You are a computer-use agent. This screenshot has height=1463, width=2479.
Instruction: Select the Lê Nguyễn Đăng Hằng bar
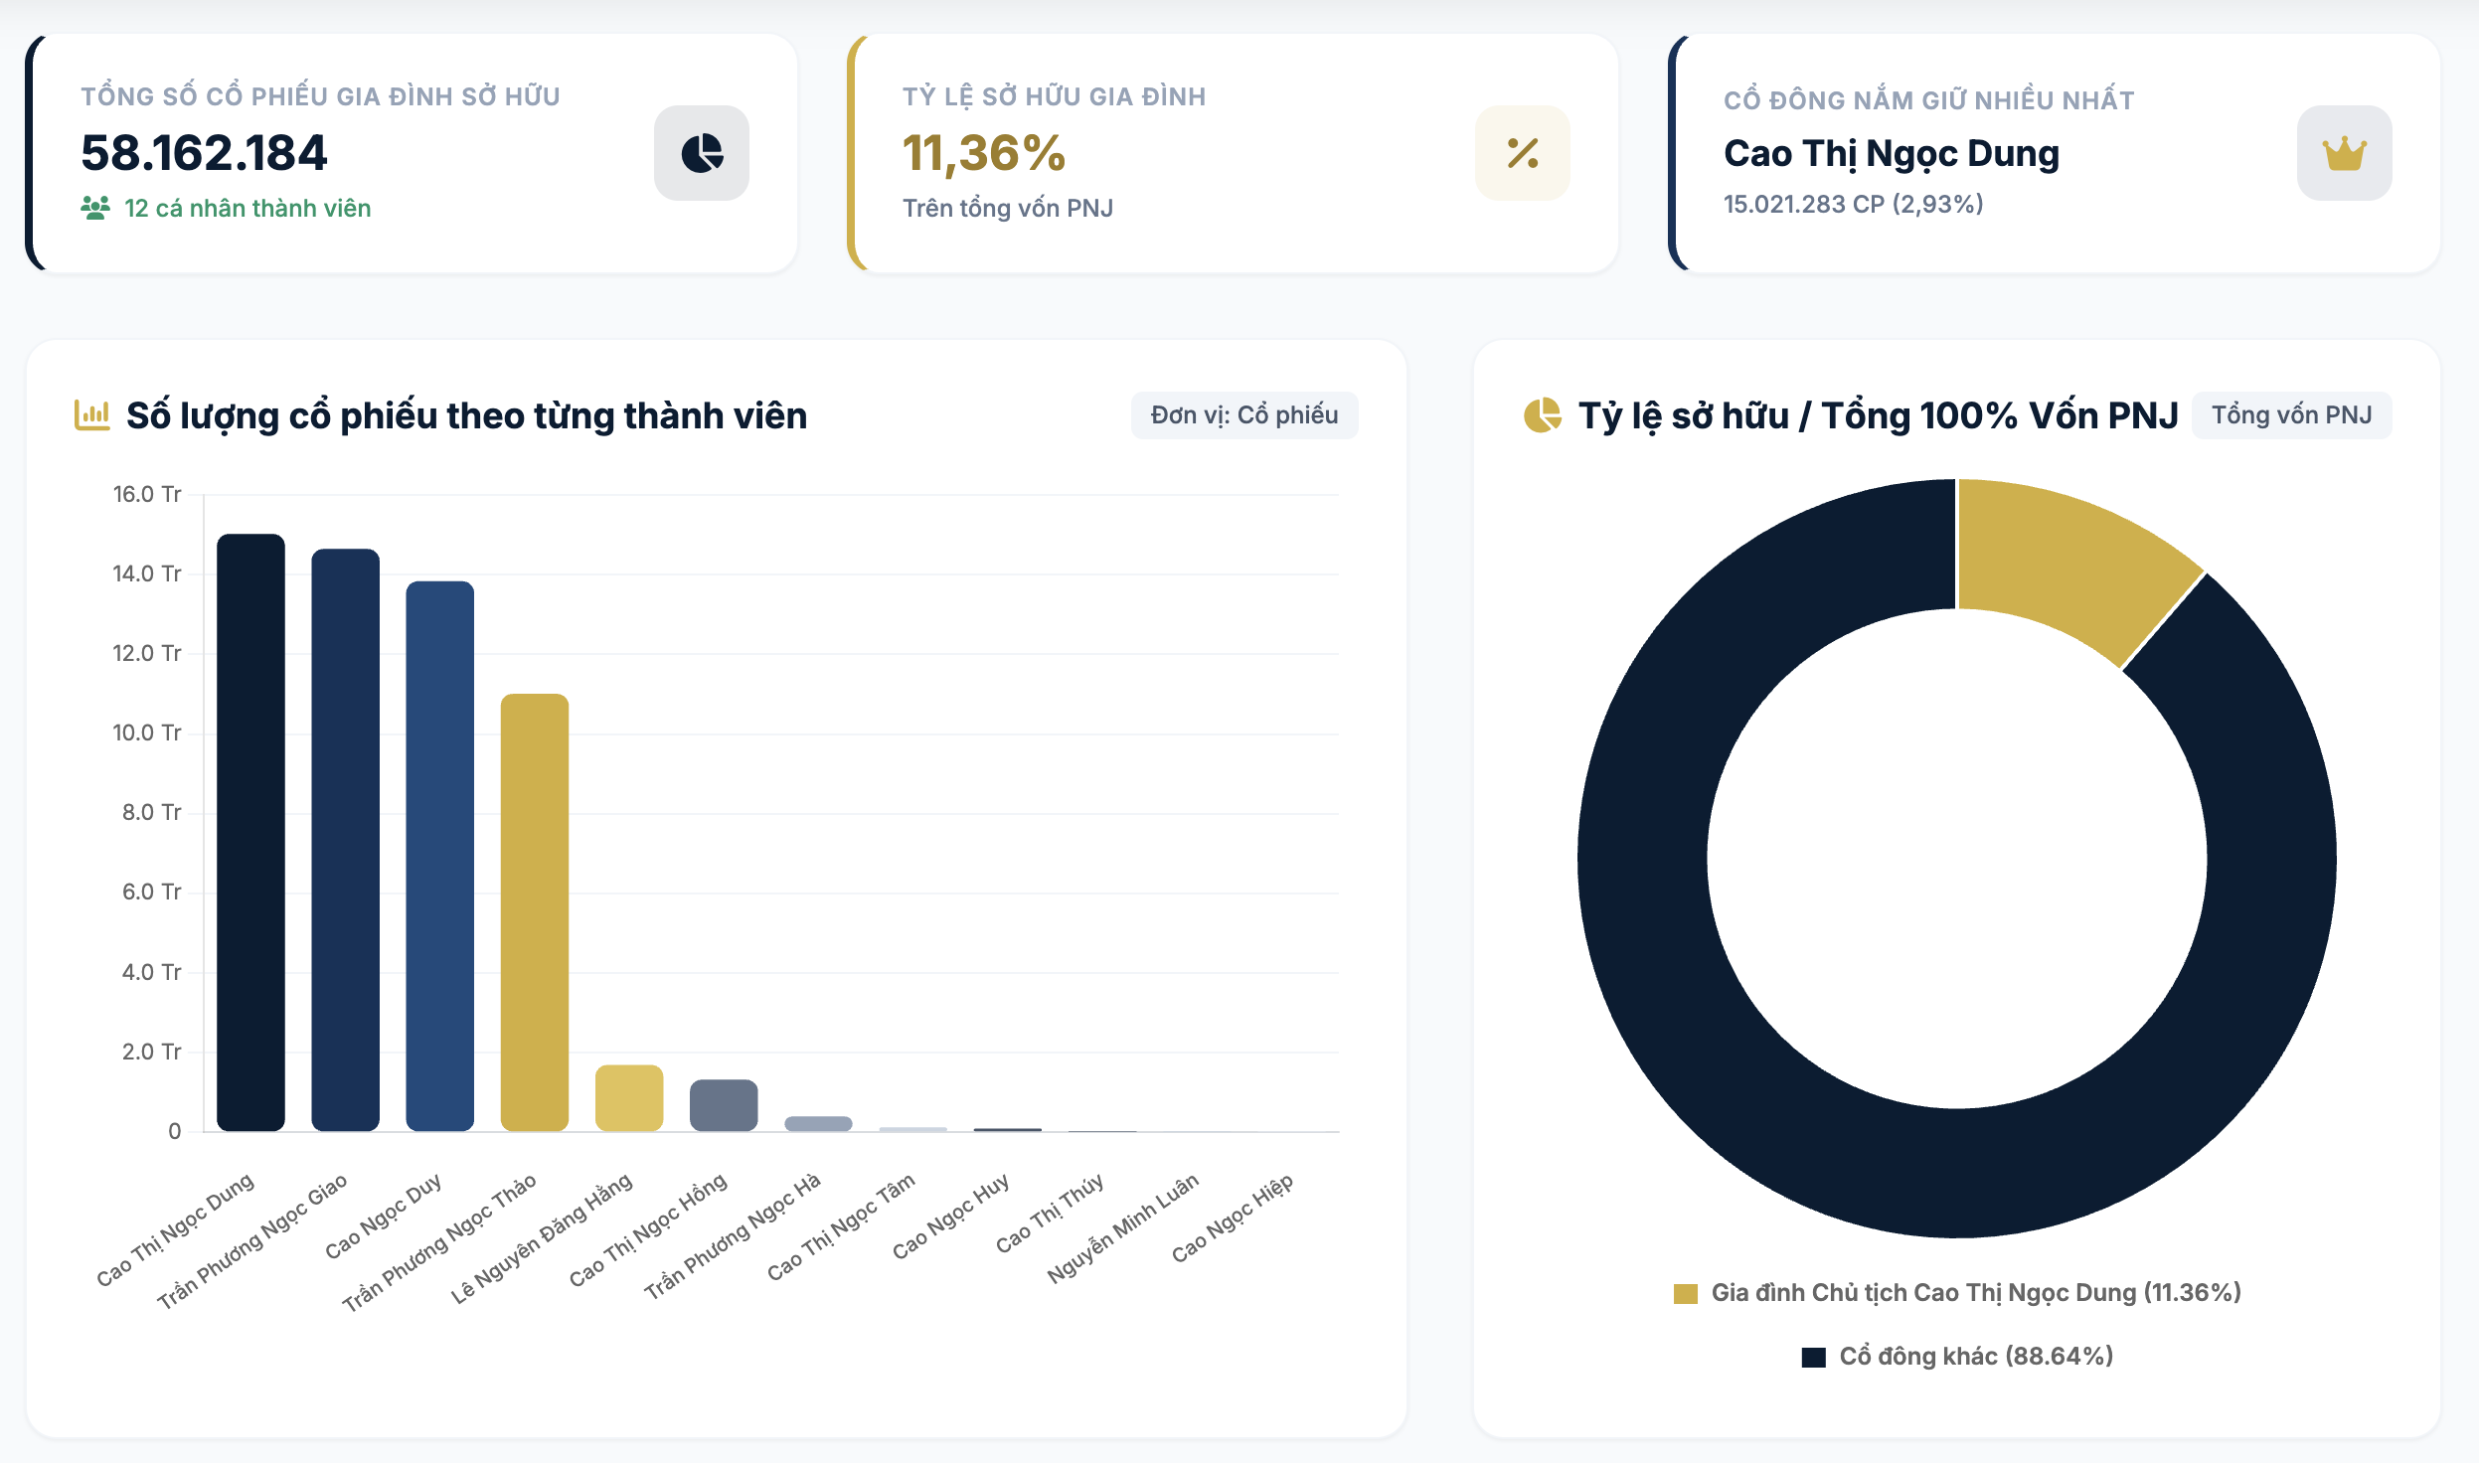628,1098
